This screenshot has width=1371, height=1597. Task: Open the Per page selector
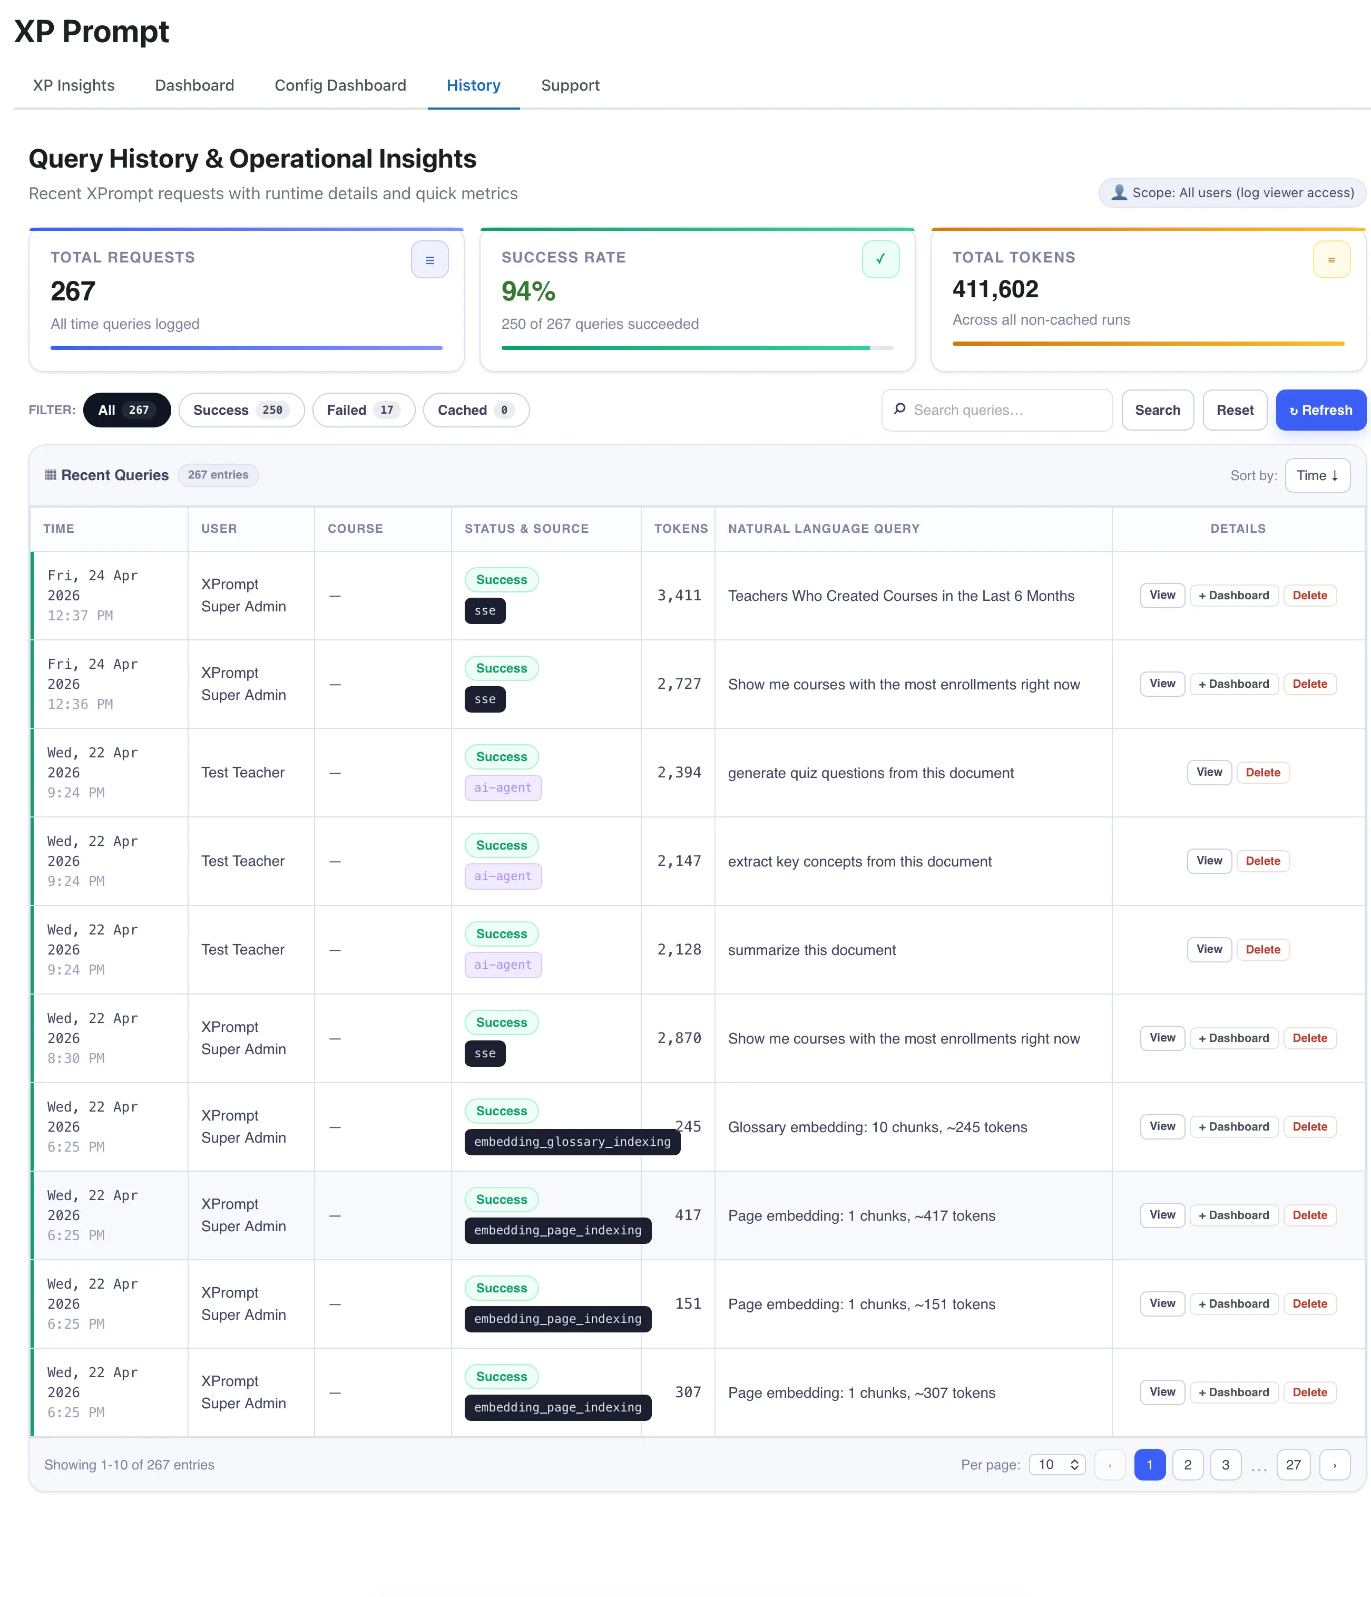click(x=1056, y=1464)
